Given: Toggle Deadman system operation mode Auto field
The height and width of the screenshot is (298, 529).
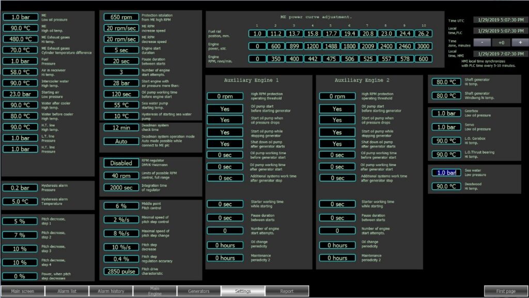Looking at the screenshot, I should point(121,141).
